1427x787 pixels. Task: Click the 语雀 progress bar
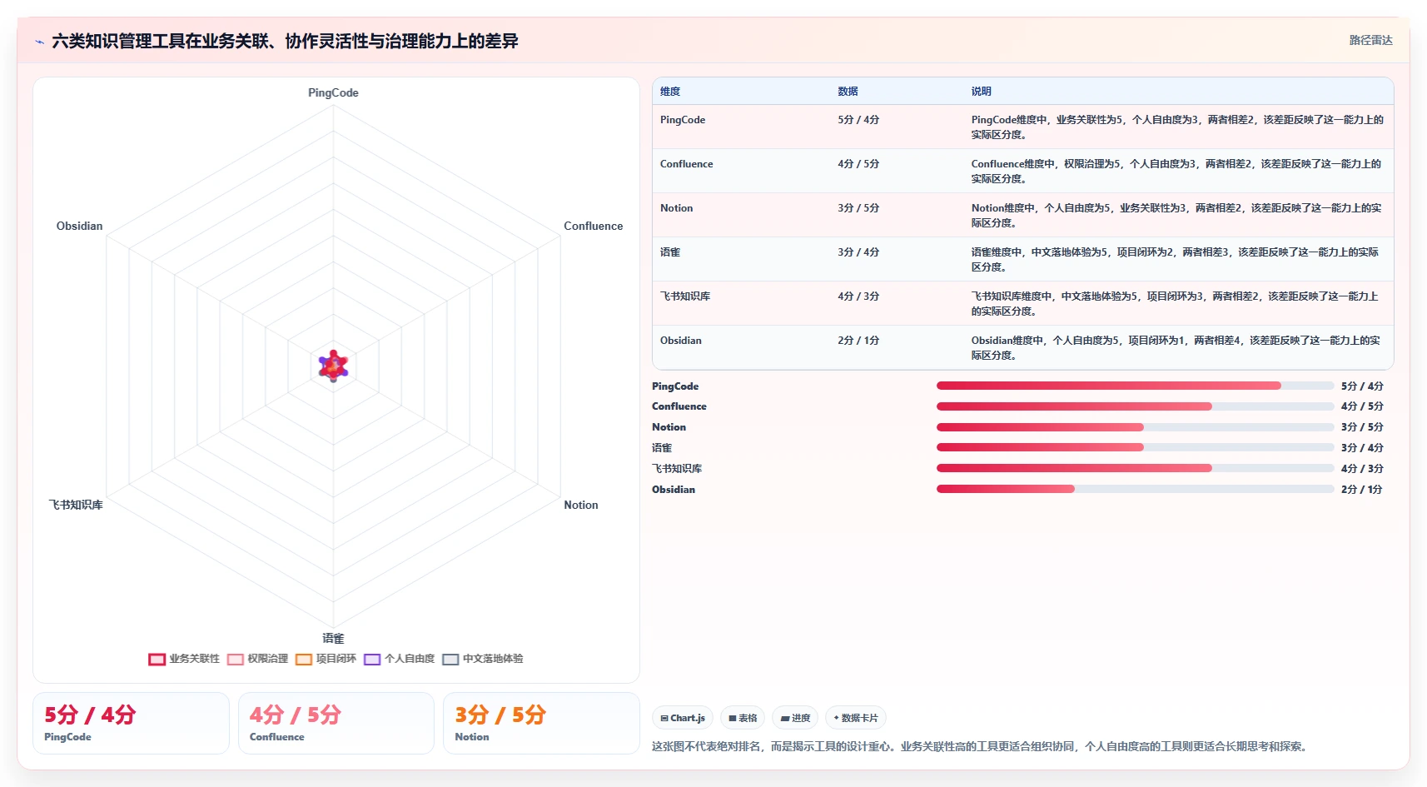(1136, 447)
